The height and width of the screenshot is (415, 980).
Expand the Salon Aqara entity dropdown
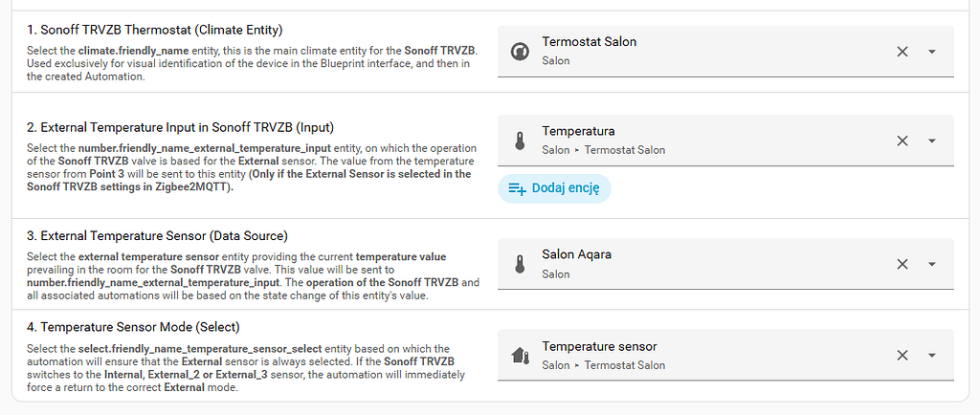[x=932, y=265]
